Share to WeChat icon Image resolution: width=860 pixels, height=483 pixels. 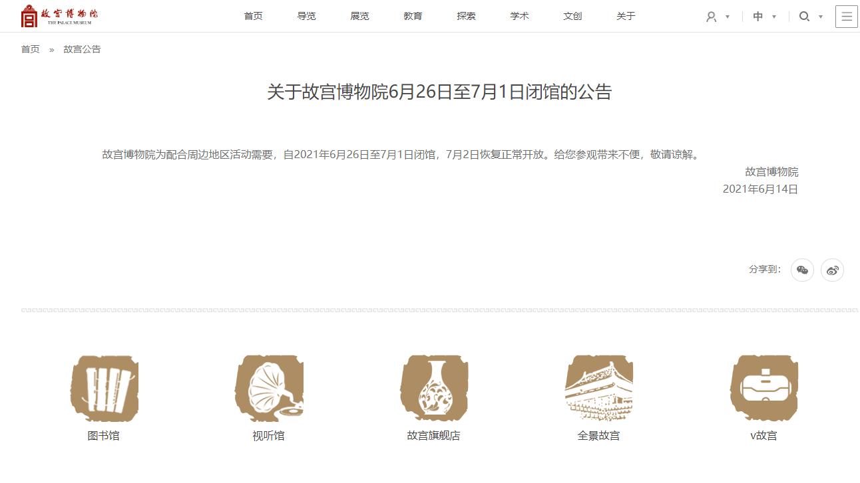(802, 270)
